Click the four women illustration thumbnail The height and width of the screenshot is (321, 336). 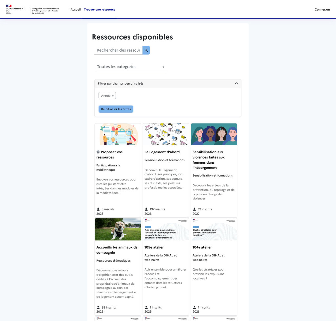(x=214, y=134)
